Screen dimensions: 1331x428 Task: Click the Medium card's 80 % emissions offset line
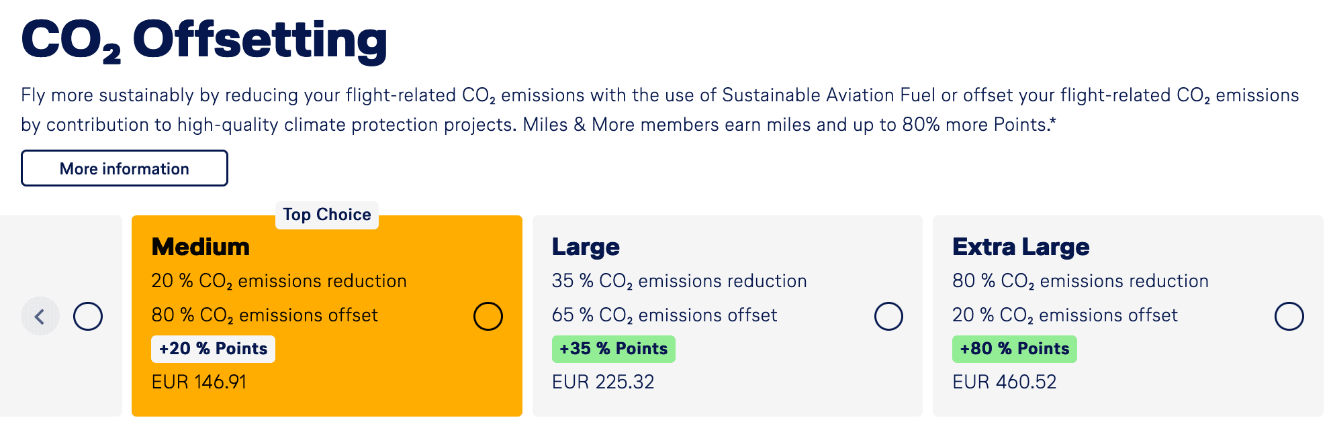coord(265,315)
